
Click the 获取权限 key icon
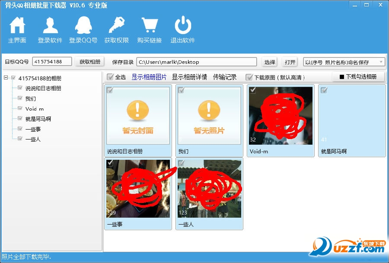click(x=117, y=26)
